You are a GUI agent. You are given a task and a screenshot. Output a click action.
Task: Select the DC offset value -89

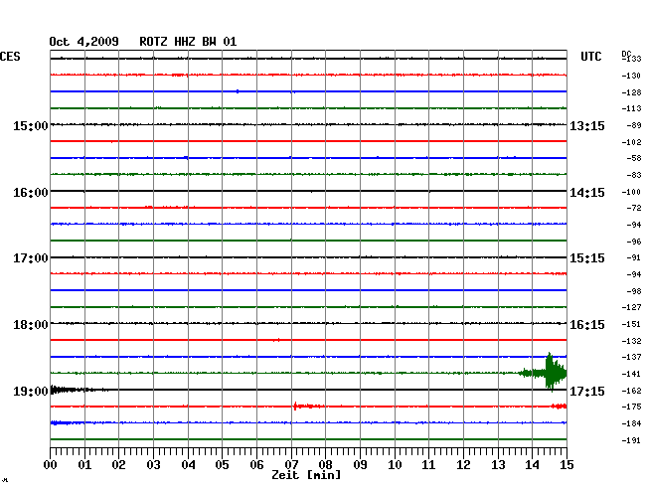coord(634,125)
